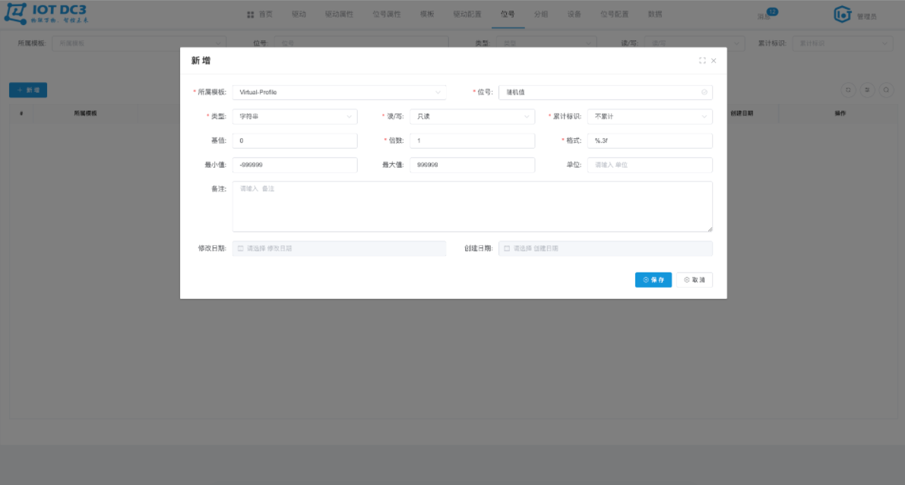Click the 创建日期 table column header
Image resolution: width=905 pixels, height=485 pixels.
click(742, 114)
